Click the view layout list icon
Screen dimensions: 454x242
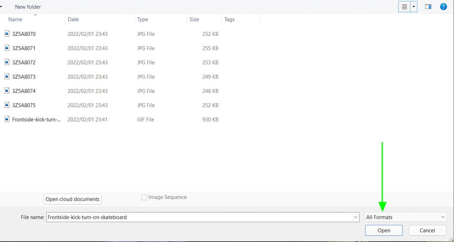point(405,7)
